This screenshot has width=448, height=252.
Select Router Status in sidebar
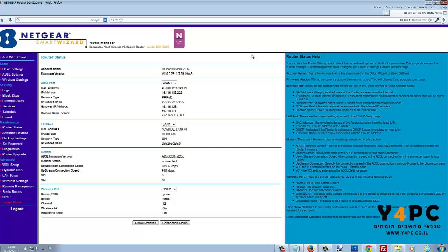coord(12,127)
